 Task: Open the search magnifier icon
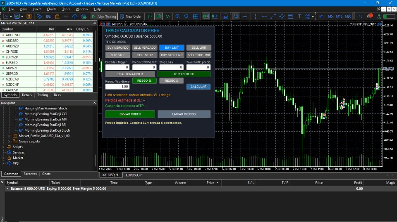(x=360, y=17)
